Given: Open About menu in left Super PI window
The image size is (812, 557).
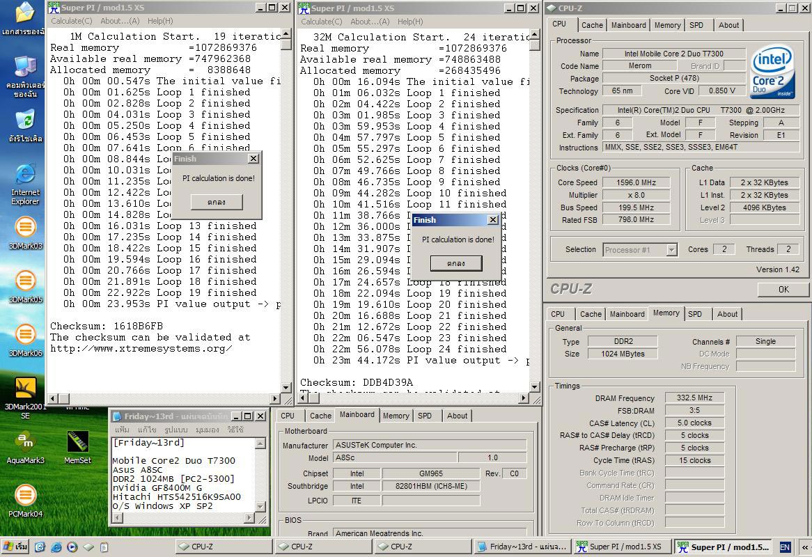Looking at the screenshot, I should coord(120,21).
